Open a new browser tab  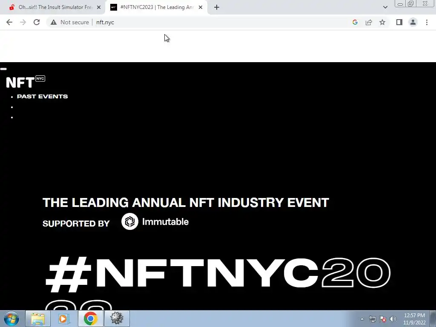click(x=217, y=7)
